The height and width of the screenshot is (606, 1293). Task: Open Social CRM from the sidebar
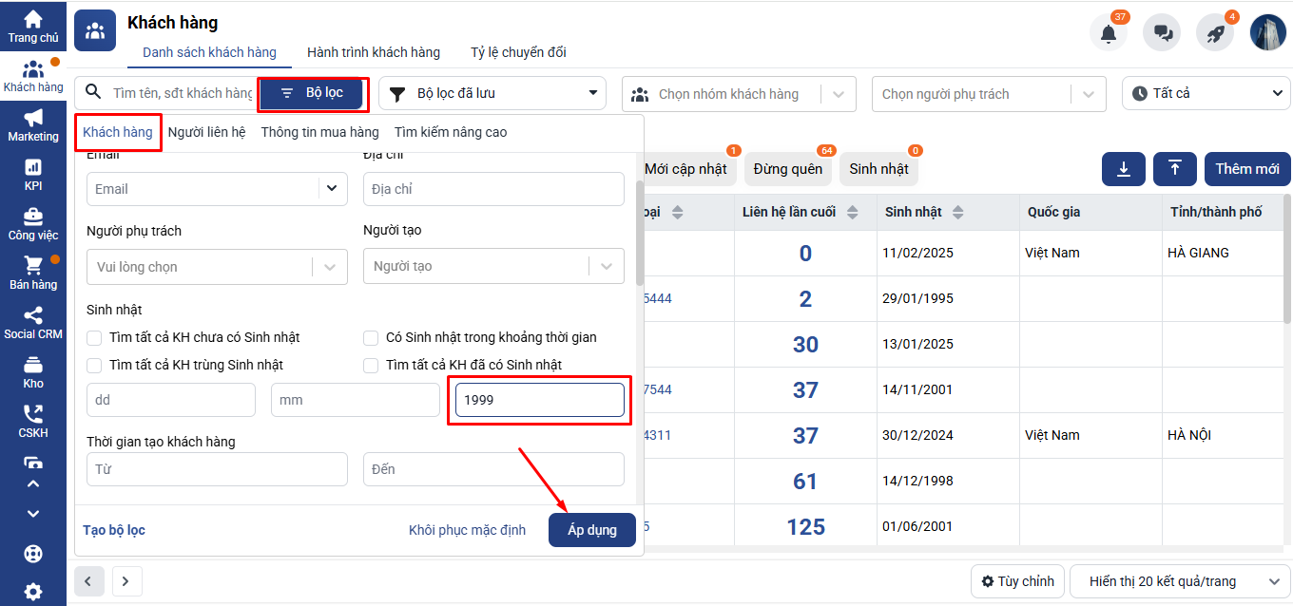click(x=33, y=323)
